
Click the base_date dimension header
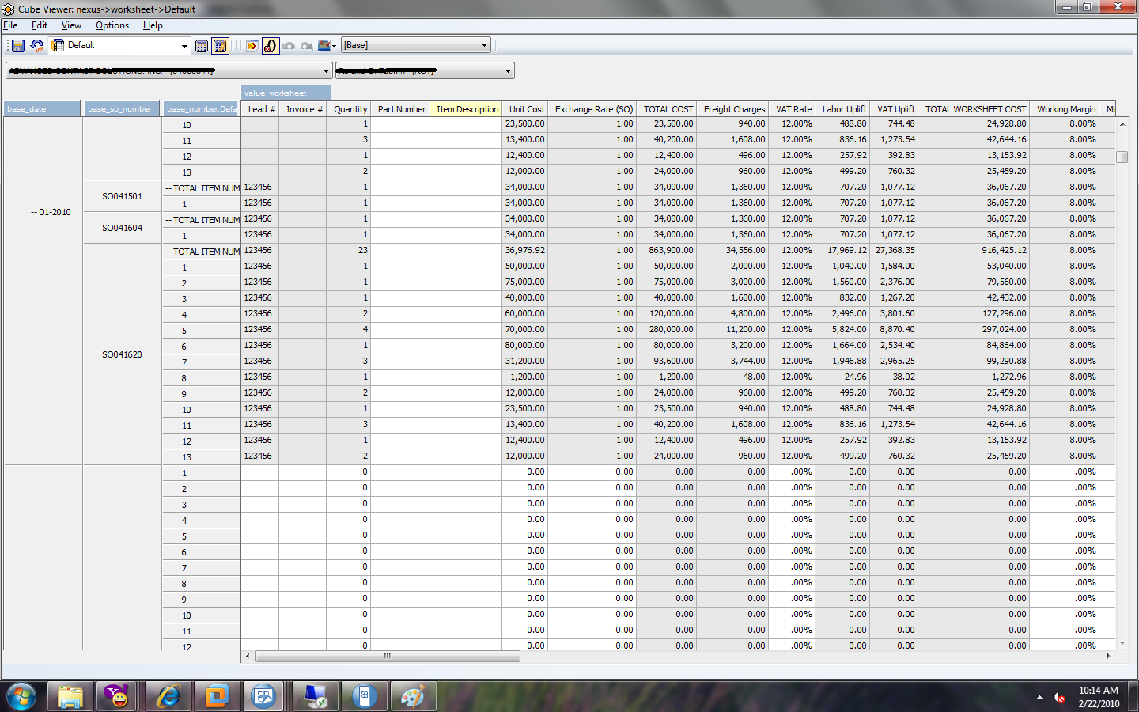(x=43, y=109)
